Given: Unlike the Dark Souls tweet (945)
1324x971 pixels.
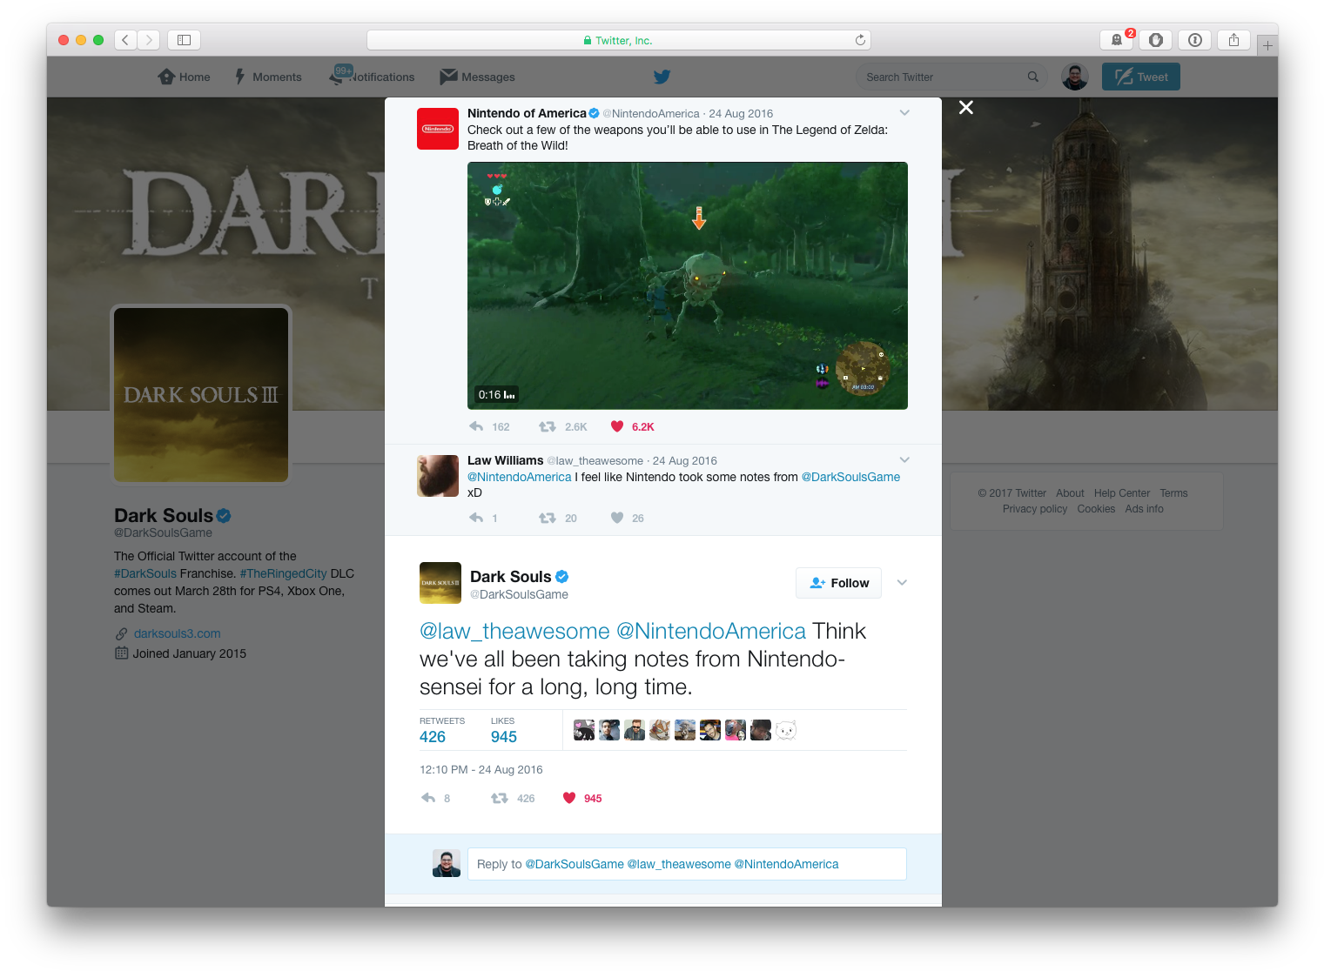Looking at the screenshot, I should click(x=569, y=798).
